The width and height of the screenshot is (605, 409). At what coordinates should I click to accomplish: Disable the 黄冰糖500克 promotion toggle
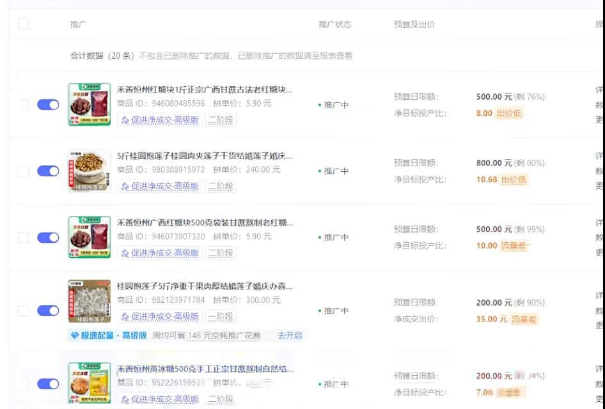(x=48, y=384)
